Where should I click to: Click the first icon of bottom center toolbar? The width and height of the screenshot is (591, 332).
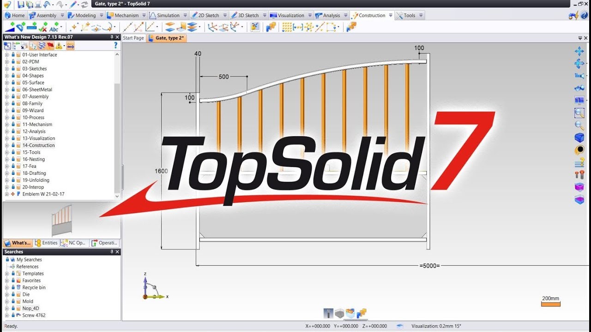[x=328, y=314]
